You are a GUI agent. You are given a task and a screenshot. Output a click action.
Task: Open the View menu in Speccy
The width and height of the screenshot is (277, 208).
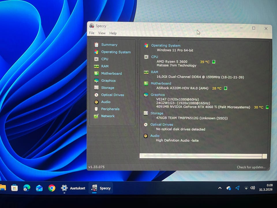coord(102,33)
